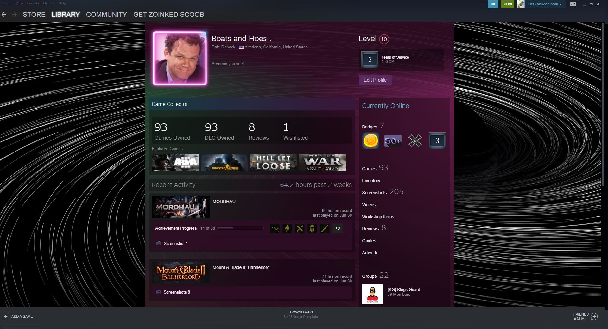Viewport: 608px width, 329px height.
Task: Select the 50+ games collector badge
Action: (393, 140)
